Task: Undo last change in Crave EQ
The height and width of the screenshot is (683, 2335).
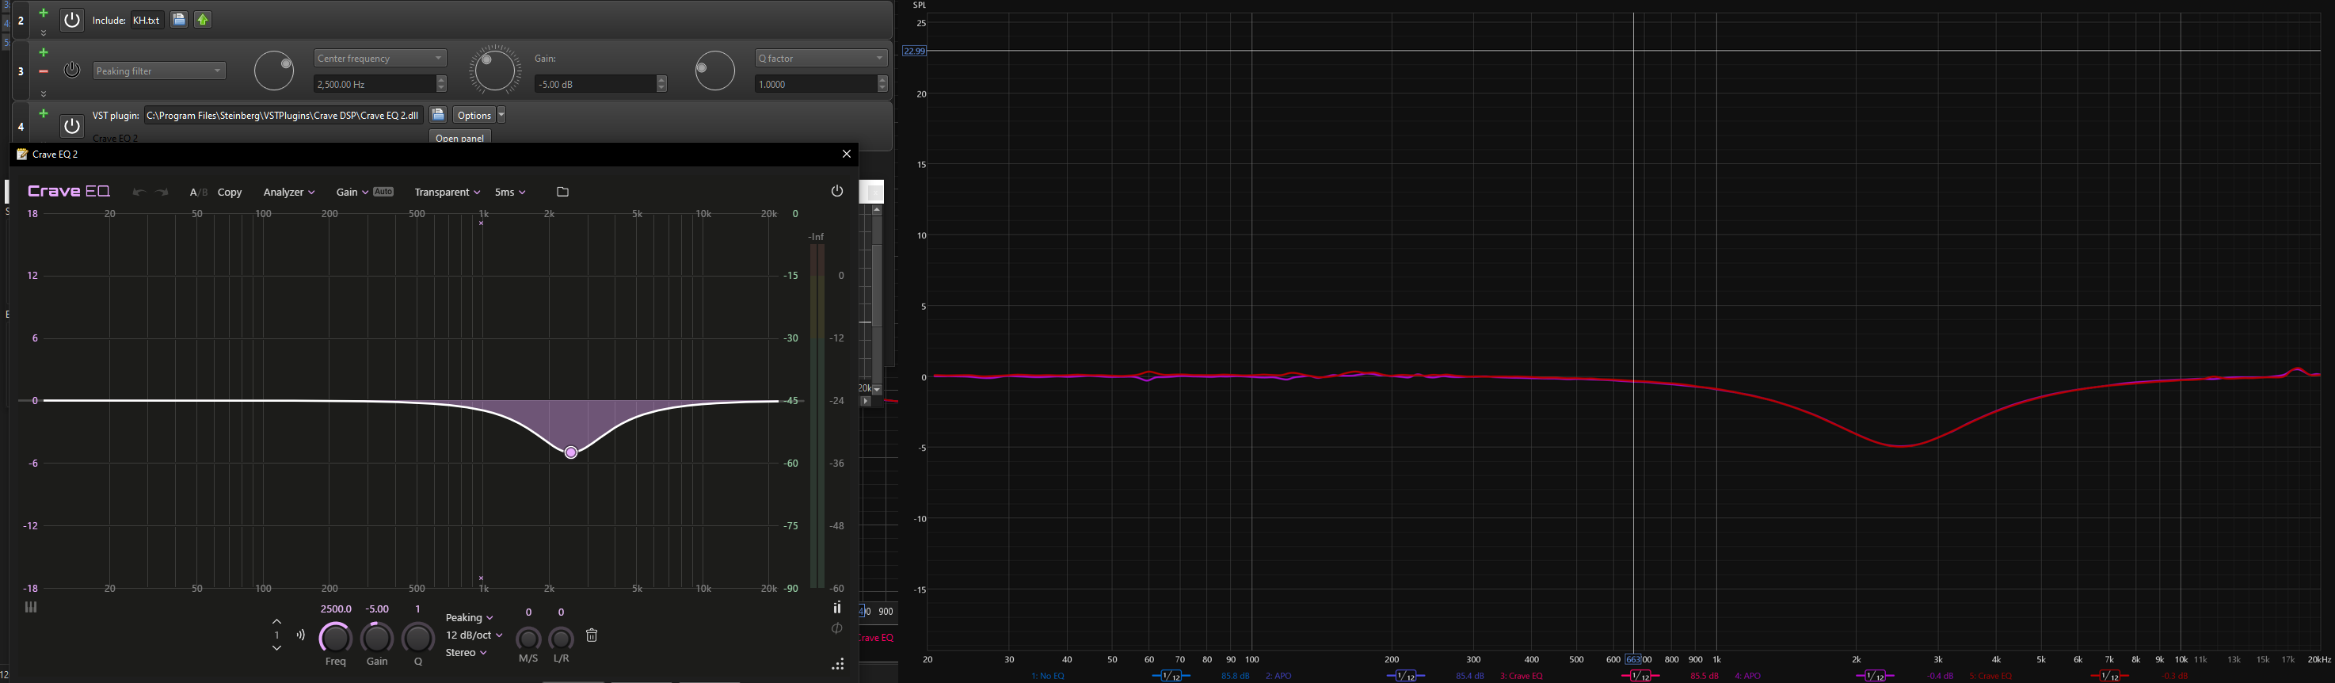Action: tap(139, 193)
